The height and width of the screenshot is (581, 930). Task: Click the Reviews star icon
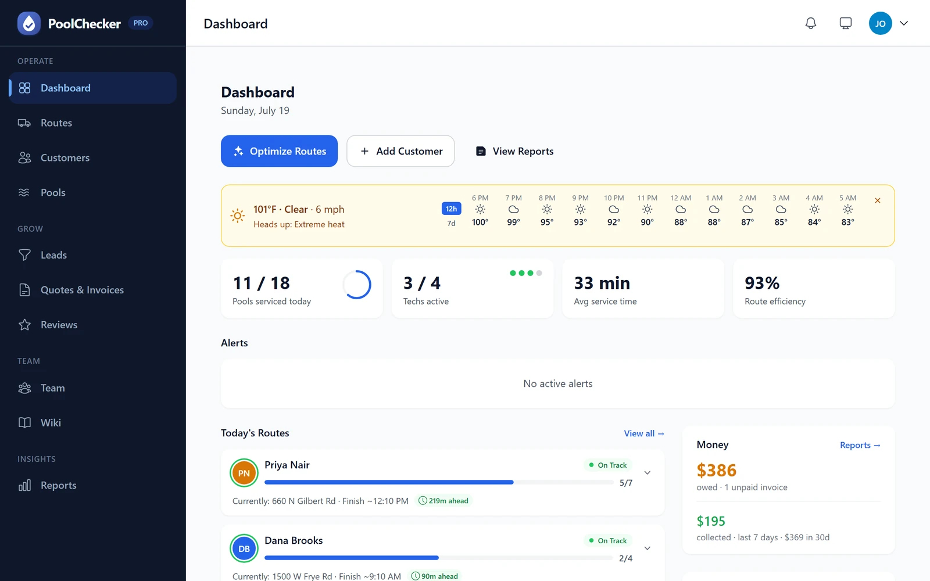click(24, 325)
